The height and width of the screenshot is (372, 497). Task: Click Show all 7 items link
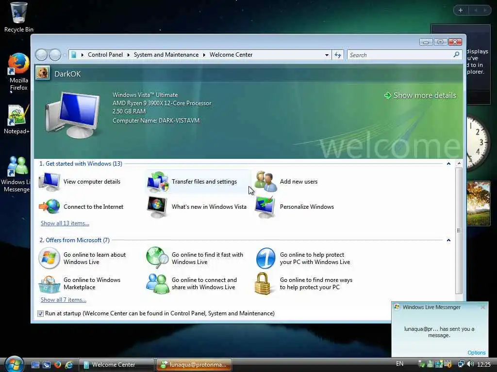point(64,300)
